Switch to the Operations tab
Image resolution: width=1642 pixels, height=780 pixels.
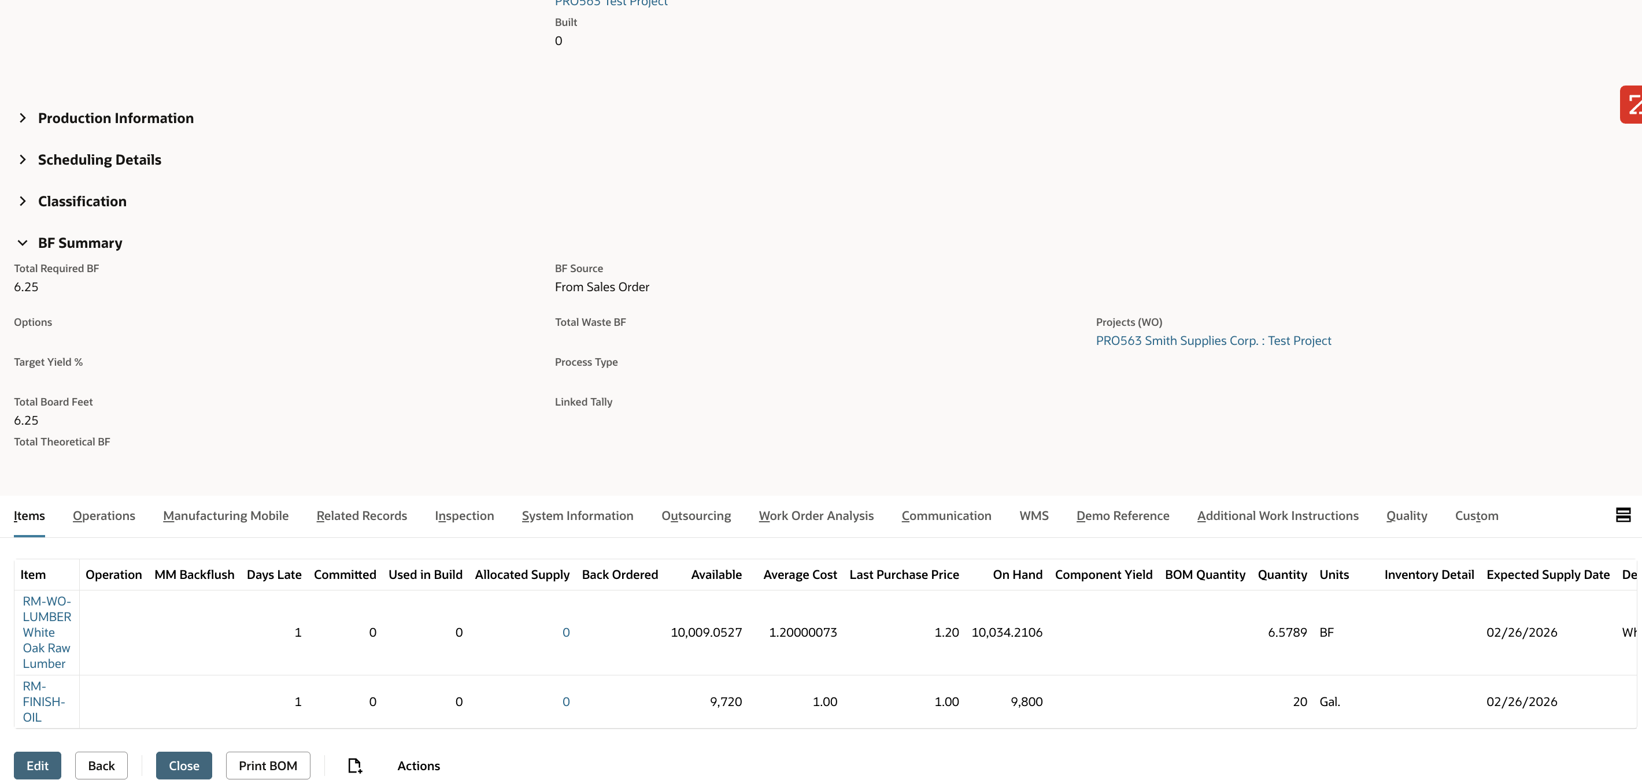tap(104, 516)
